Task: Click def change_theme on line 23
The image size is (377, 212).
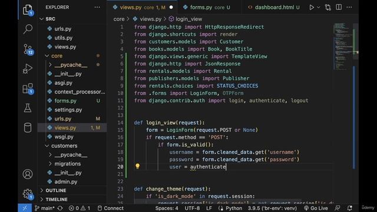Action: tap(172, 189)
